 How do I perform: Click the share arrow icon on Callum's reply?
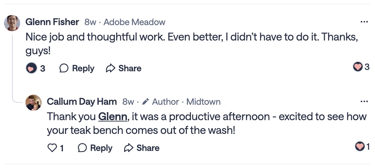point(129,148)
